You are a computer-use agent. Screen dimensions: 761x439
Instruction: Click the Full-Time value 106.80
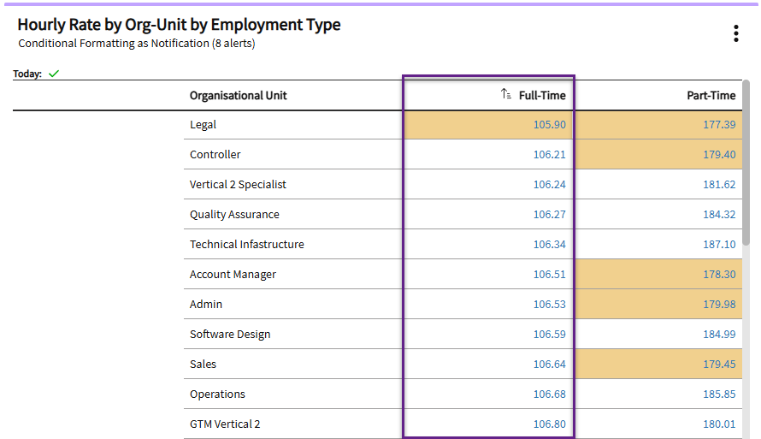pyautogui.click(x=550, y=424)
